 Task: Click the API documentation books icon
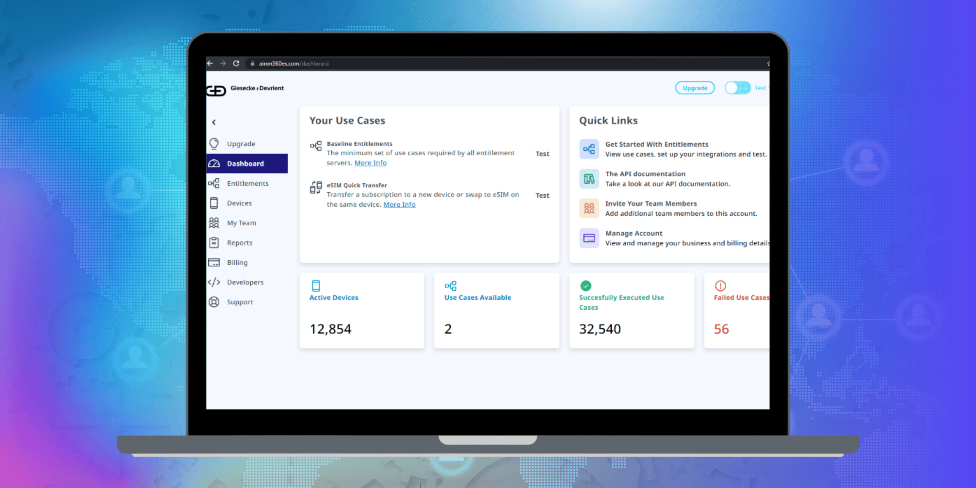click(589, 178)
